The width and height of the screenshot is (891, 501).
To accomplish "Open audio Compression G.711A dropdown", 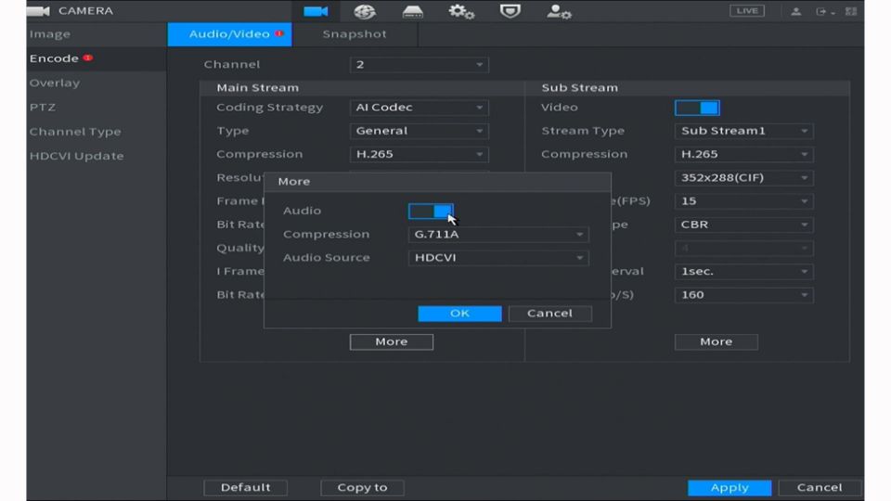I will [498, 234].
